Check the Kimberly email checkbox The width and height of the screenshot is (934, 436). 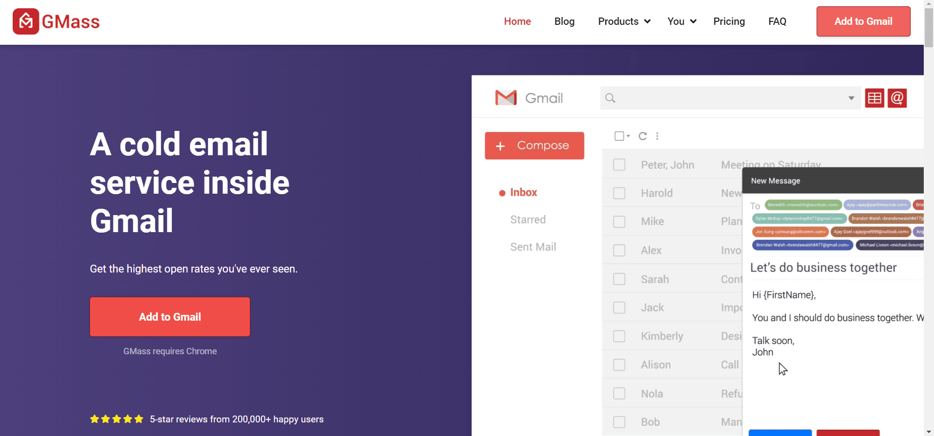(x=619, y=336)
